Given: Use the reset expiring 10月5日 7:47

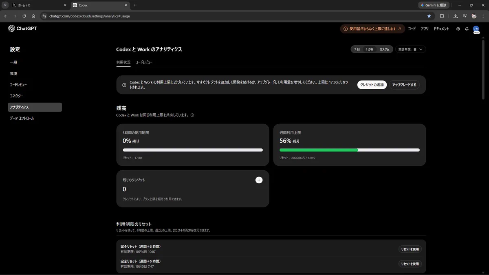Looking at the screenshot, I should pos(410,264).
